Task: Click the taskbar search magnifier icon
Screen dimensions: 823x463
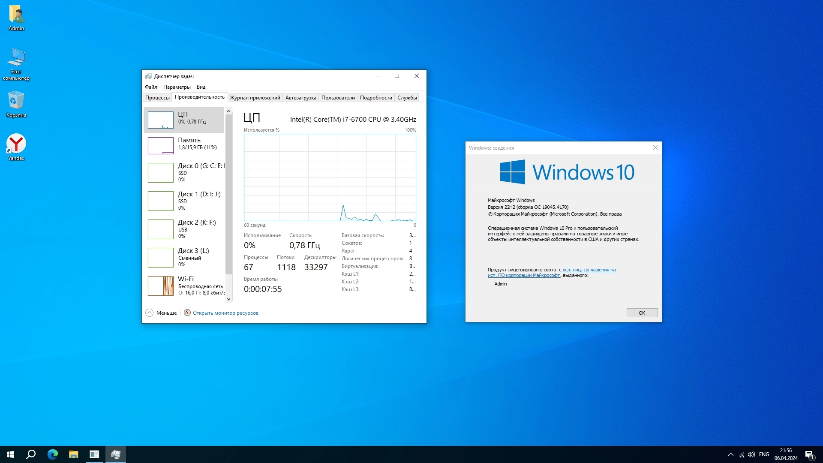Action: 31,454
